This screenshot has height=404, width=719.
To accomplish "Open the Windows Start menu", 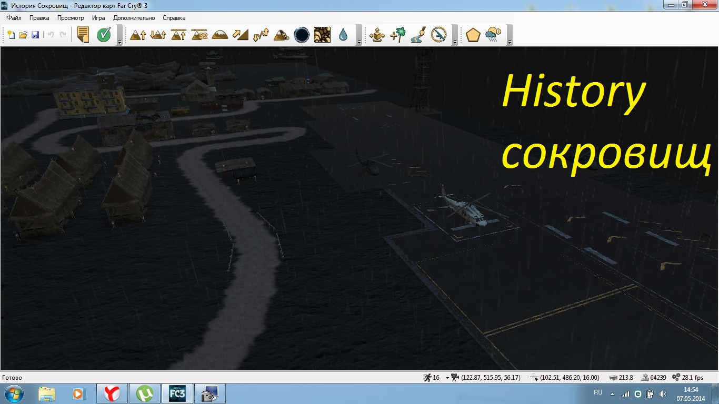I will point(14,393).
